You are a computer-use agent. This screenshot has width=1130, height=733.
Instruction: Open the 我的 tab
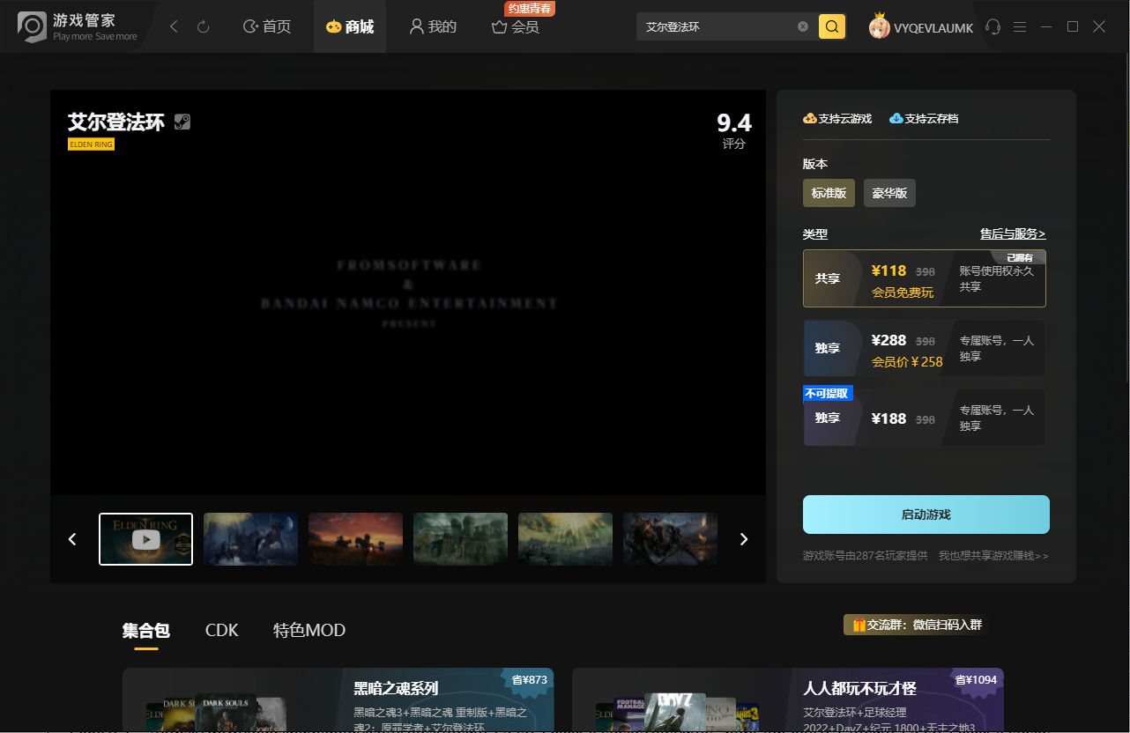coord(433,27)
